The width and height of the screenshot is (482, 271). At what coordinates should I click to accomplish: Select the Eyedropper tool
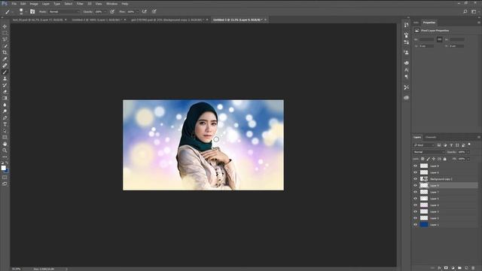(5, 59)
